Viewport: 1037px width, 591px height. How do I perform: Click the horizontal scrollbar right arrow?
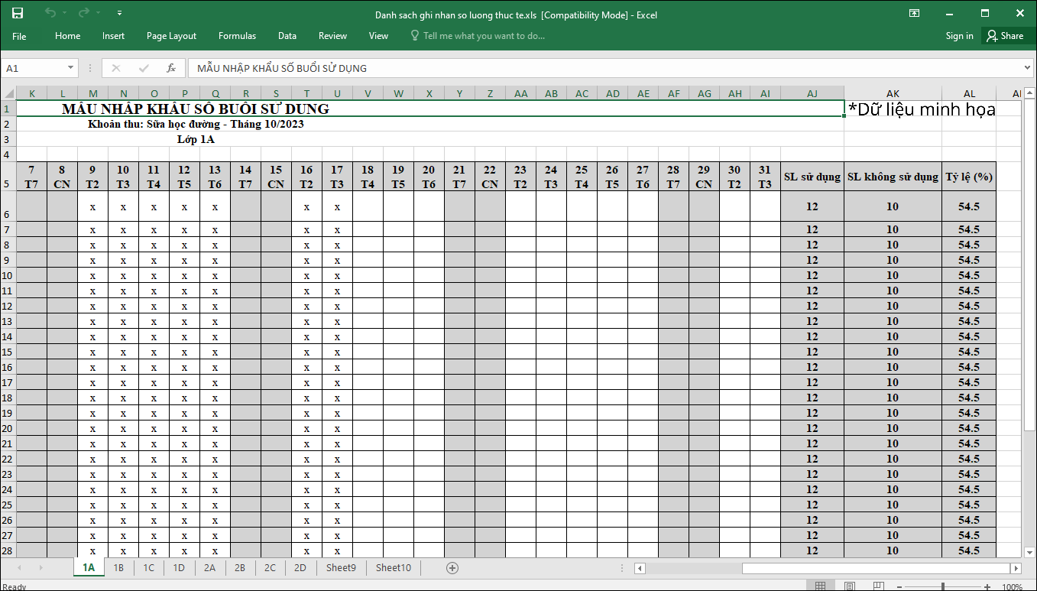1016,568
